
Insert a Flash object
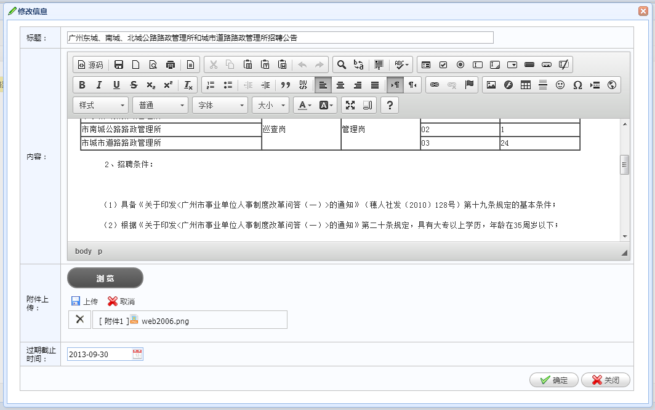coord(508,85)
